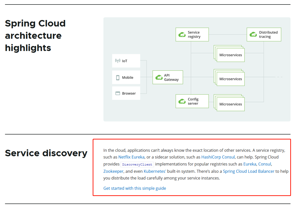
Task: Follow the Consul registry link
Action: pyautogui.click(x=264, y=164)
